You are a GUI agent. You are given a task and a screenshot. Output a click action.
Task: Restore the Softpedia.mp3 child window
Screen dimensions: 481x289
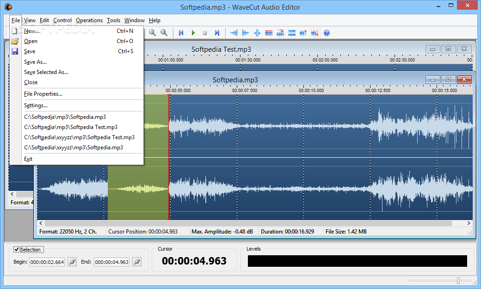pyautogui.click(x=448, y=80)
